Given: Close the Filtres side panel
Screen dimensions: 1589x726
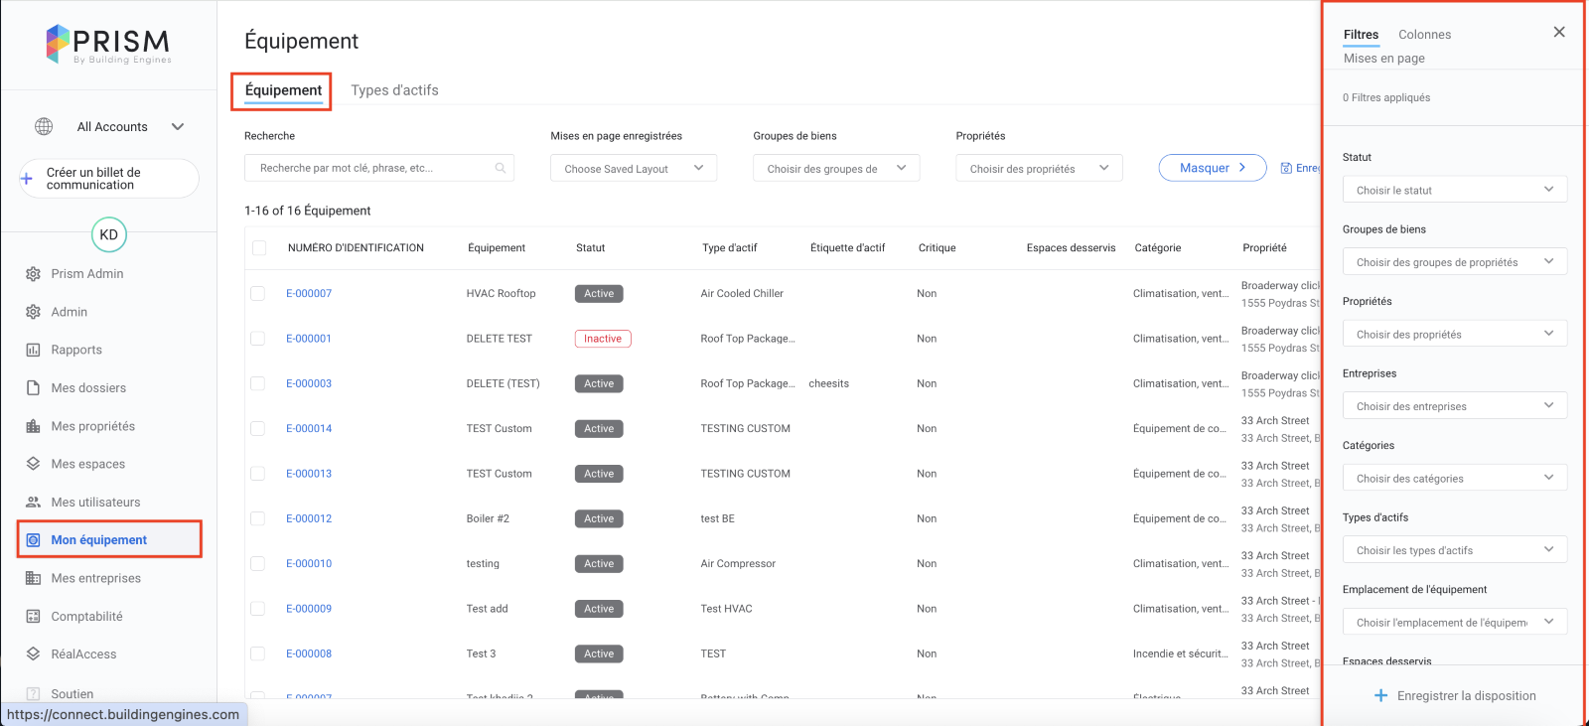Looking at the screenshot, I should click(1559, 32).
